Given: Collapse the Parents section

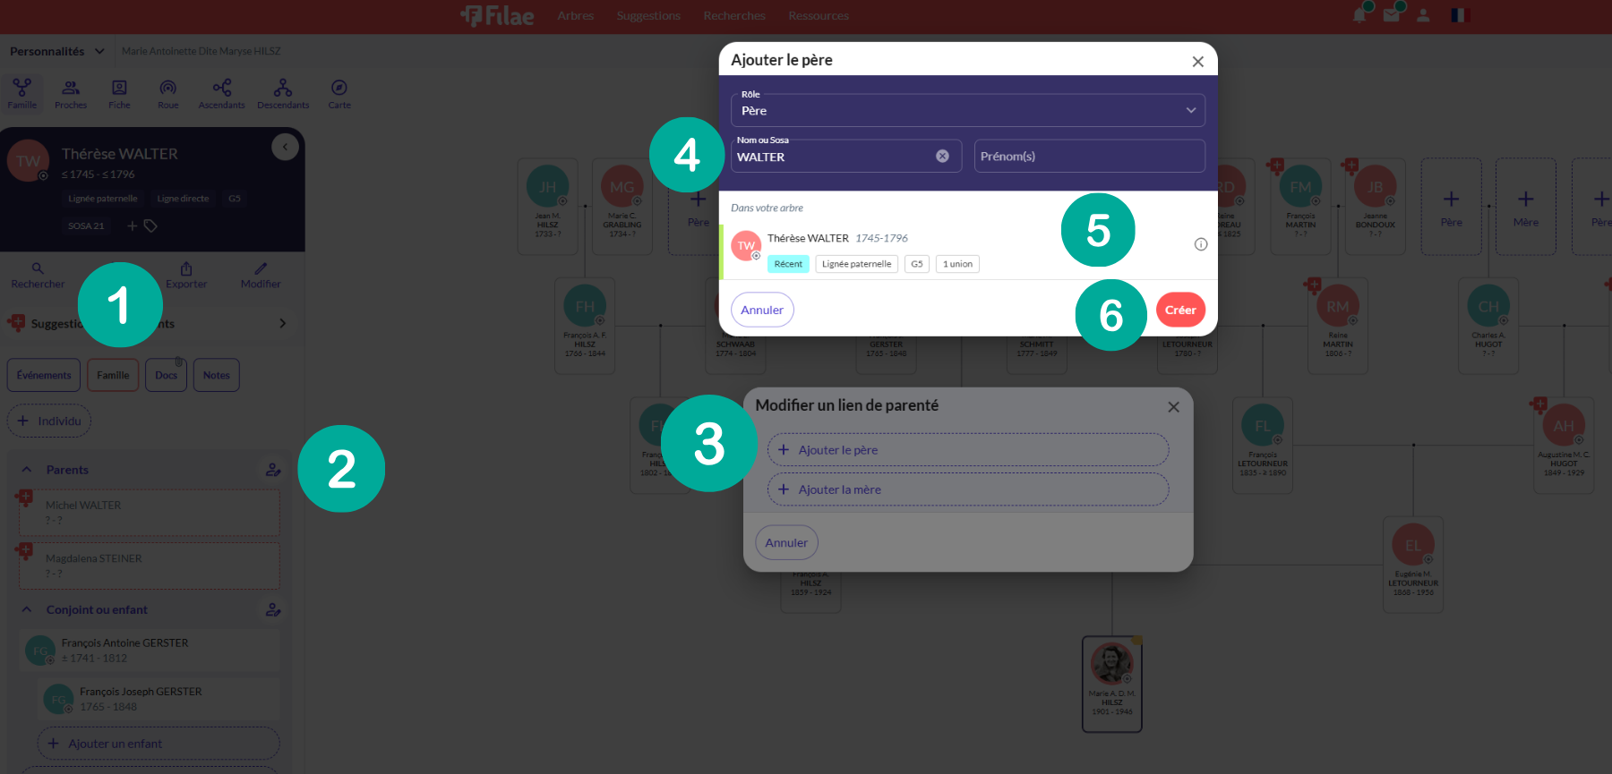Looking at the screenshot, I should 27,470.
